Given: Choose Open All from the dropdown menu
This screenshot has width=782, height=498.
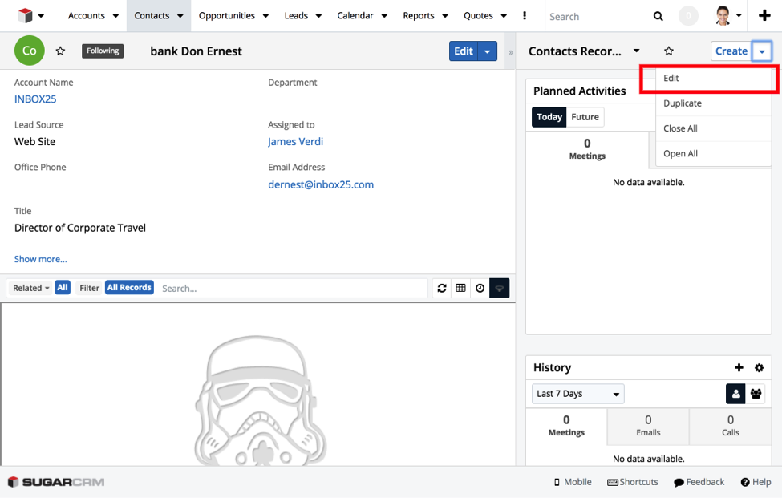Looking at the screenshot, I should coord(713,153).
